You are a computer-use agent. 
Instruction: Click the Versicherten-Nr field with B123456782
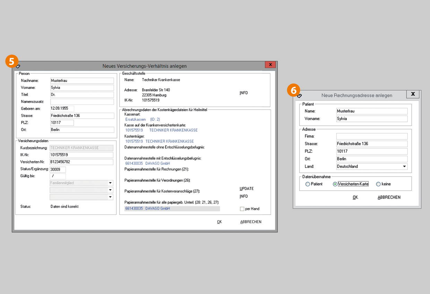pos(81,162)
